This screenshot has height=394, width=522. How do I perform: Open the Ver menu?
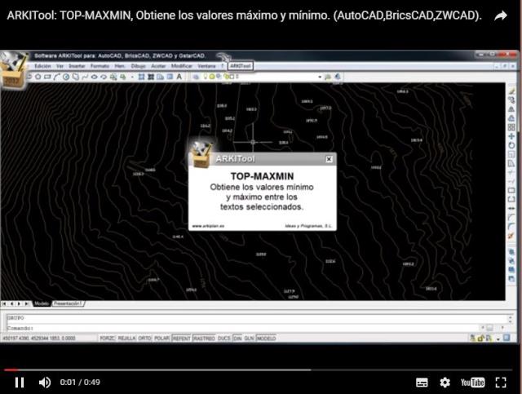(60, 66)
